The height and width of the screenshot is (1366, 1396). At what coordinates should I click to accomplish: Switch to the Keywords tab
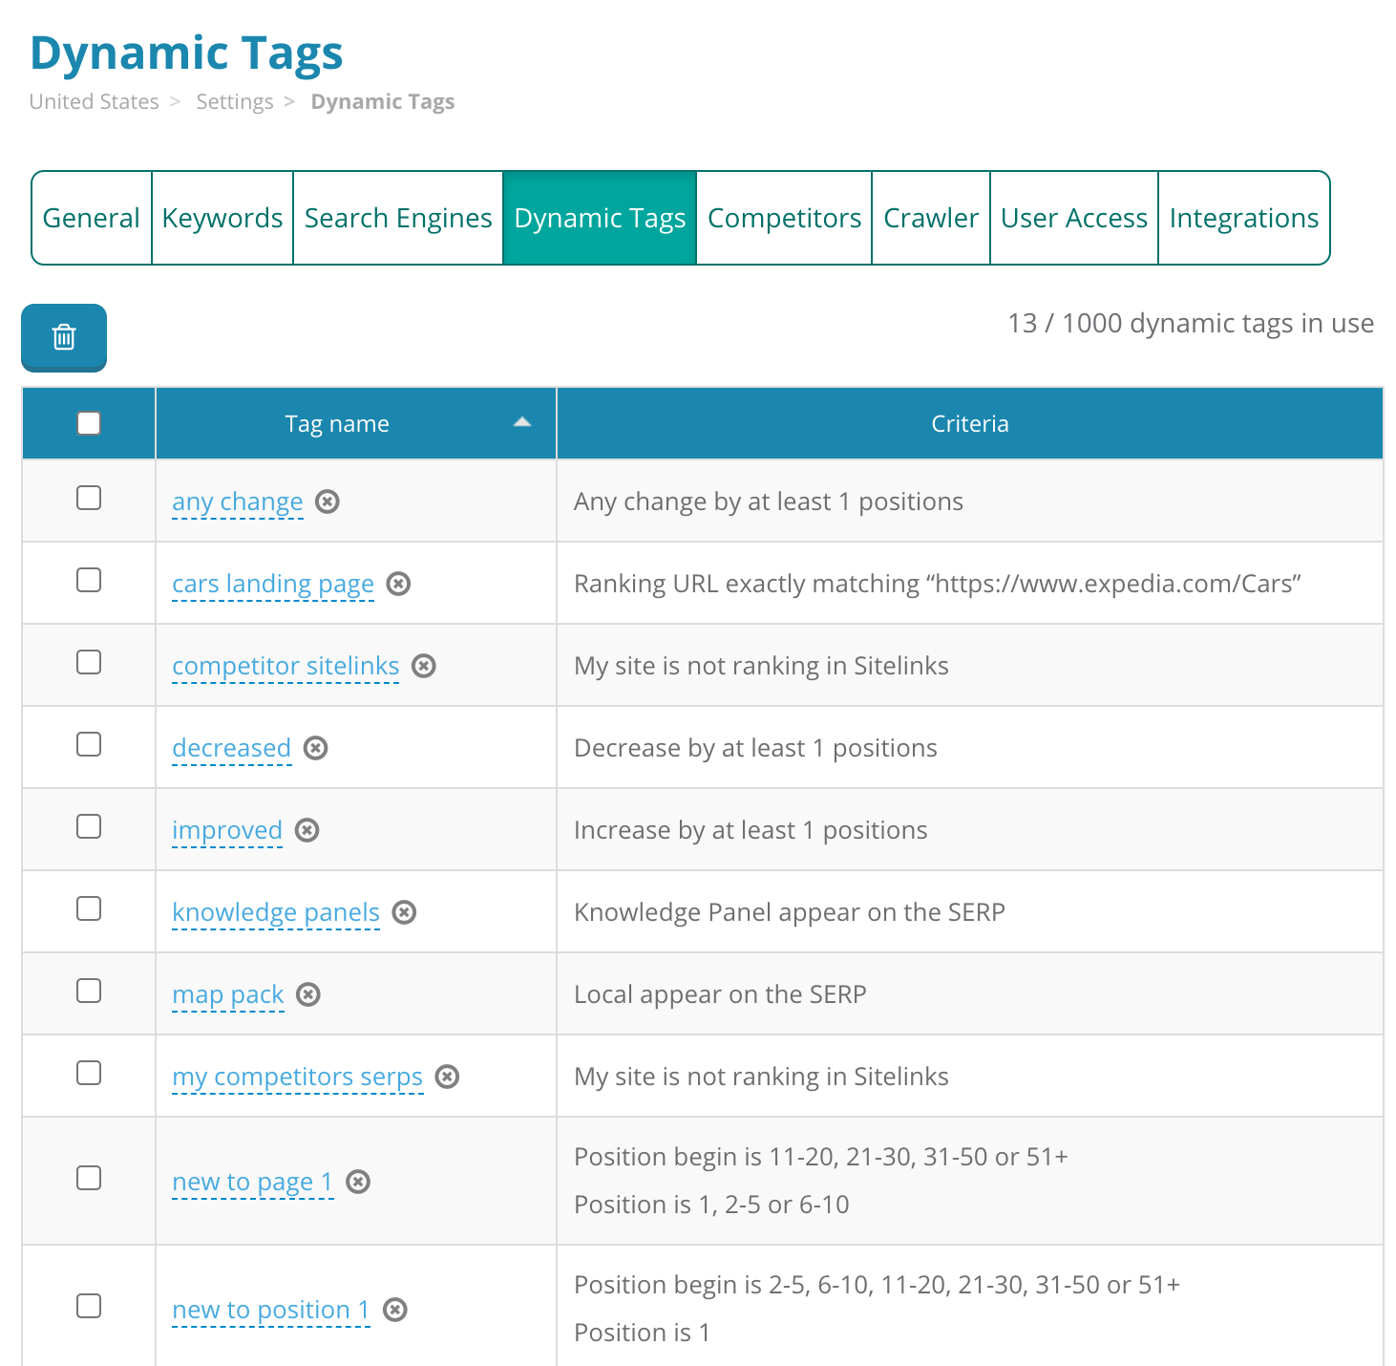coord(222,218)
